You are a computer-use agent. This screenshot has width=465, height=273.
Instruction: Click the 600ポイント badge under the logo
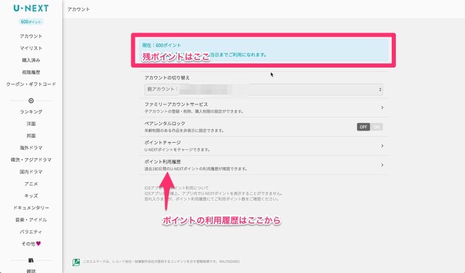[x=31, y=22]
